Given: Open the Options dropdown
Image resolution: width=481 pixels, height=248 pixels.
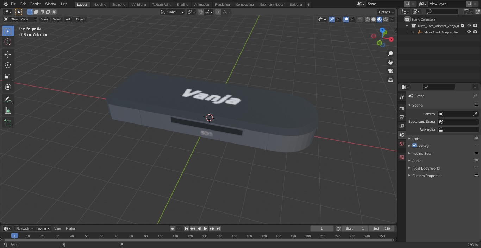Looking at the screenshot, I should tap(386, 12).
